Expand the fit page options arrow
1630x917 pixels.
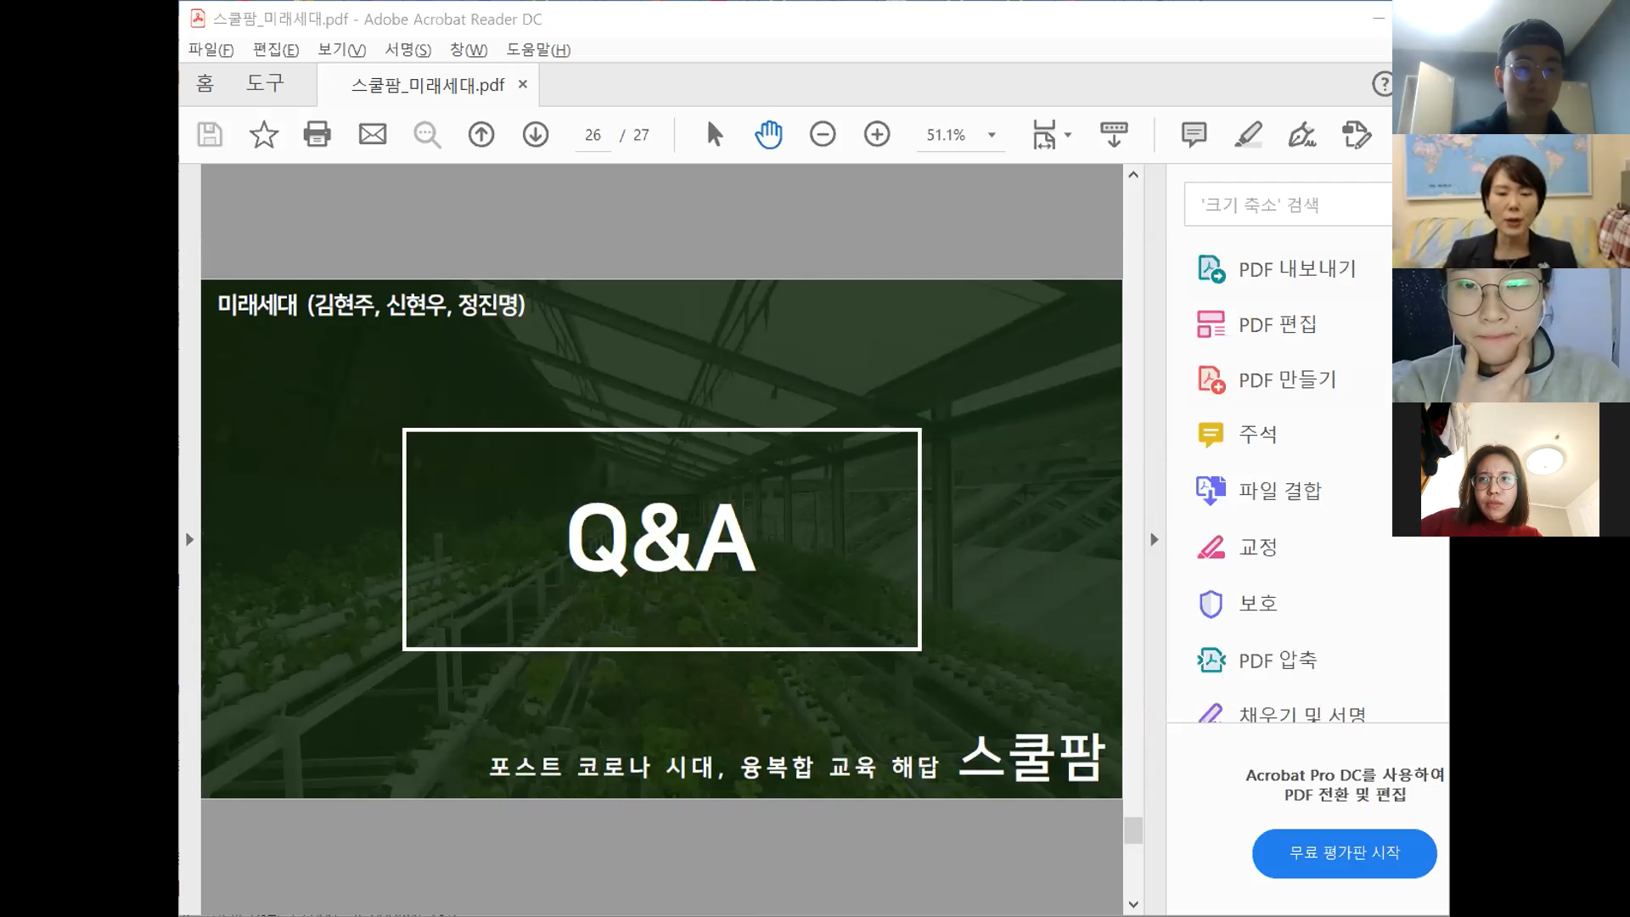point(1068,135)
